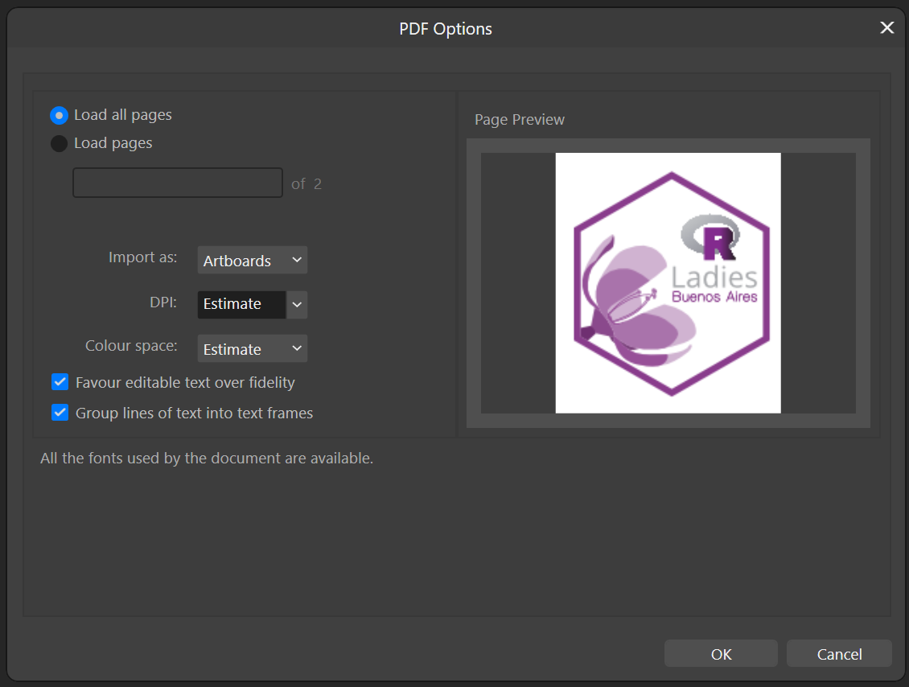Click the Cancel button

pos(839,653)
